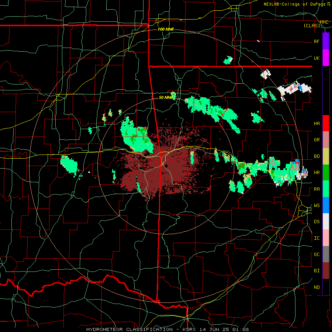This screenshot has height=332, width=332.
Task: Click the RF legend label
Action: tap(317, 41)
